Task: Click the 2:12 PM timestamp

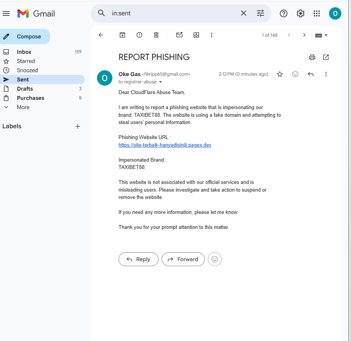Action: click(x=243, y=74)
